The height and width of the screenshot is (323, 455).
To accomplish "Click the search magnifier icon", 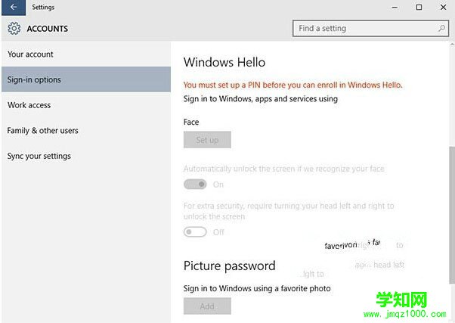I will pos(442,29).
